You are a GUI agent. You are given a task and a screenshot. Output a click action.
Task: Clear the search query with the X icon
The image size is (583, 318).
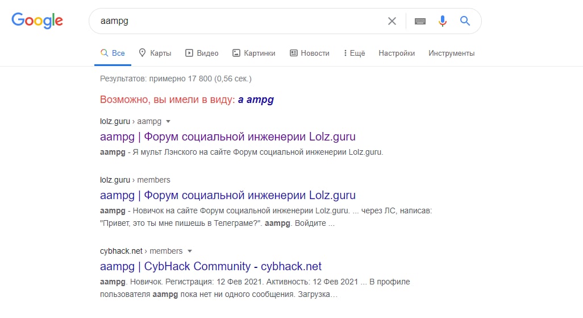point(392,21)
